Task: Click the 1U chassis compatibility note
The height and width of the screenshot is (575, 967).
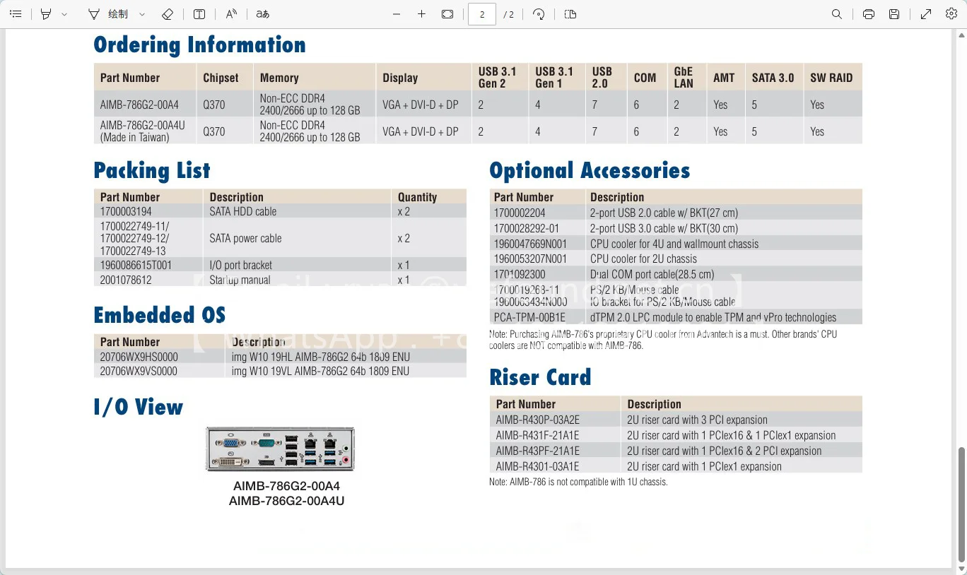Action: click(578, 482)
